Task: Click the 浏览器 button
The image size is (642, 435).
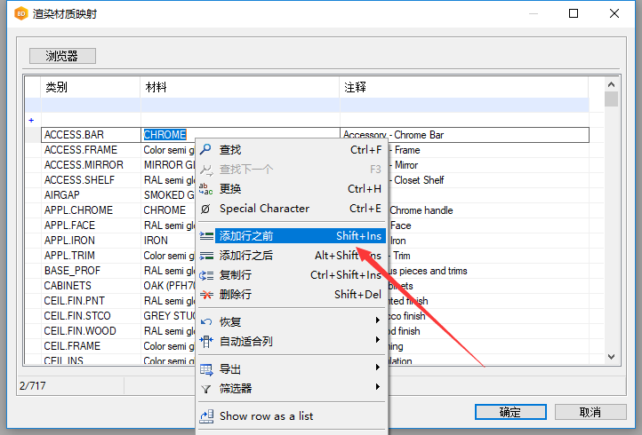Action: pos(62,56)
